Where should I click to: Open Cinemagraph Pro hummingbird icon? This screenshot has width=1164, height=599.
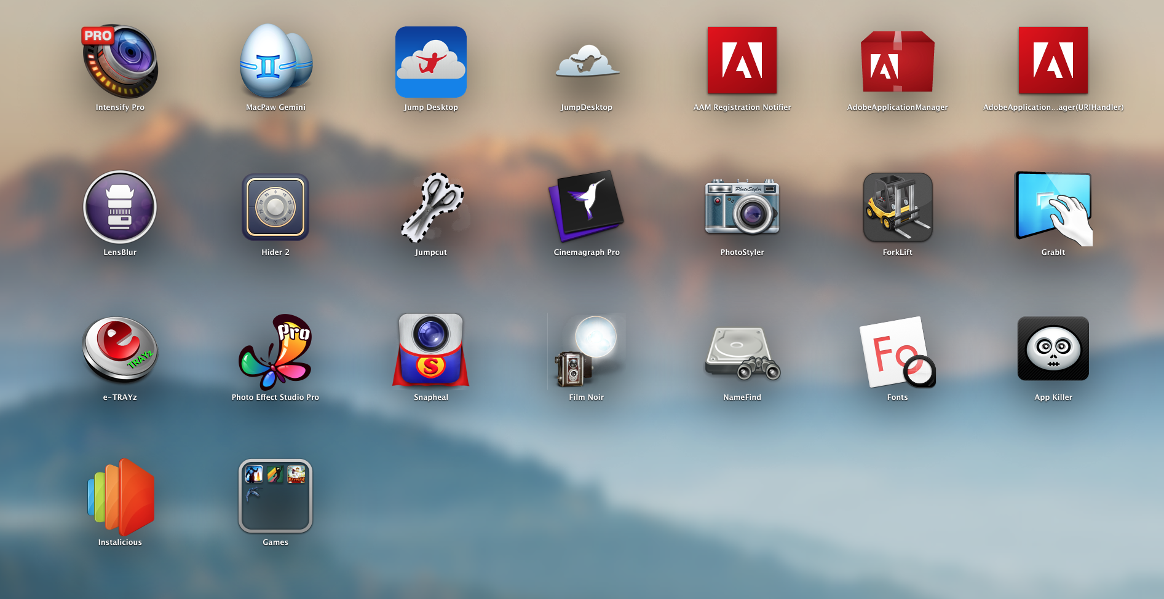click(587, 206)
